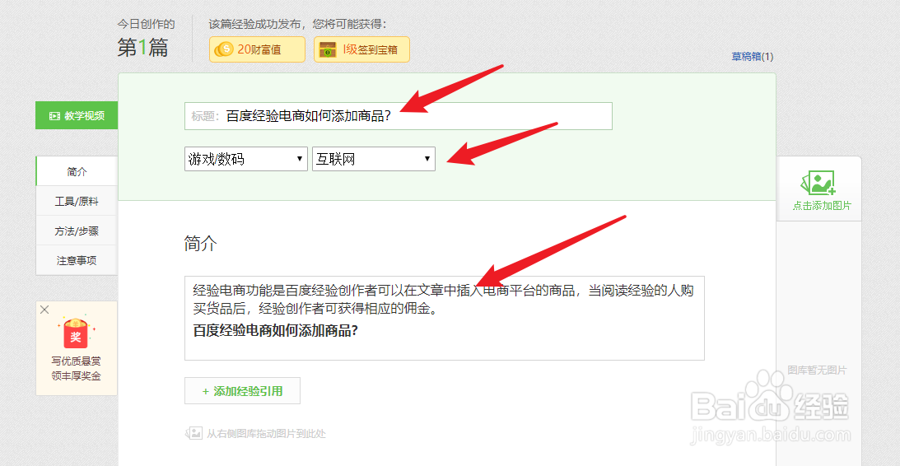Click the red 奖 envelope icon

pos(76,333)
